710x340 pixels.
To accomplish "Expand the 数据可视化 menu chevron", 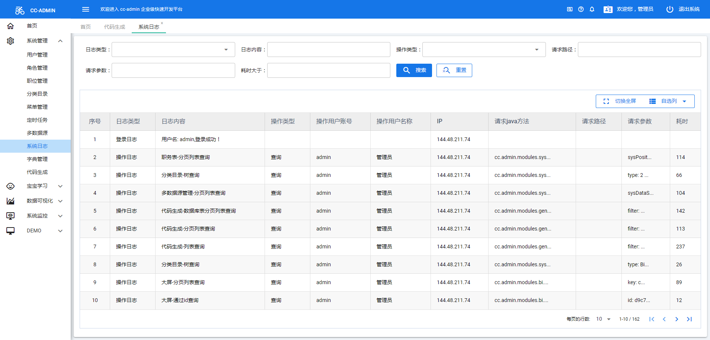I will point(60,201).
